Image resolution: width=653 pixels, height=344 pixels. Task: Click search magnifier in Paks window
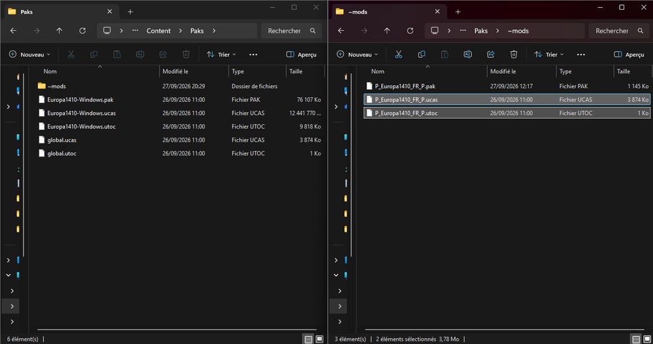(313, 31)
